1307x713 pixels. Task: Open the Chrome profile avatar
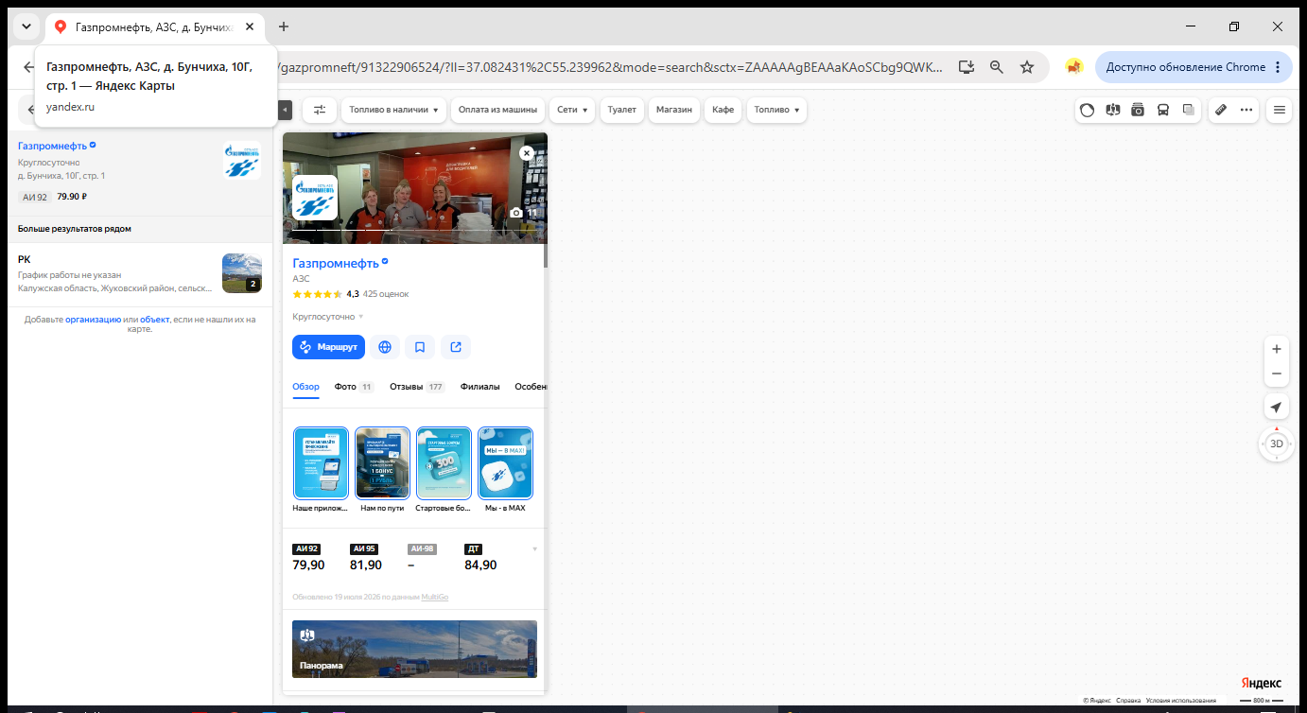[x=1073, y=67]
